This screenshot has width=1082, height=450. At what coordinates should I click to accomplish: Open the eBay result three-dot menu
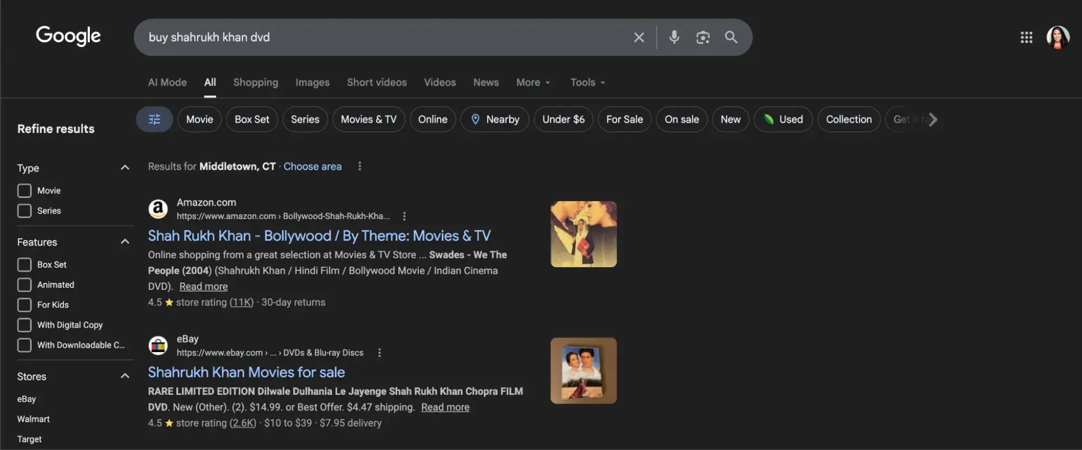379,353
